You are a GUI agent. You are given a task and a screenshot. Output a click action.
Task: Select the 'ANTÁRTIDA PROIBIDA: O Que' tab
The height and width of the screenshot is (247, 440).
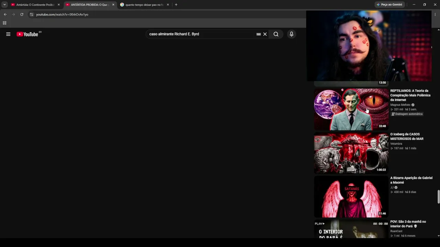(x=90, y=5)
